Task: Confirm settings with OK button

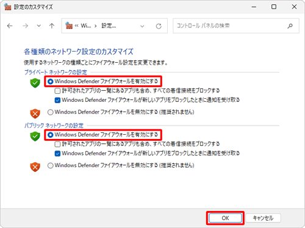Action: point(225,218)
